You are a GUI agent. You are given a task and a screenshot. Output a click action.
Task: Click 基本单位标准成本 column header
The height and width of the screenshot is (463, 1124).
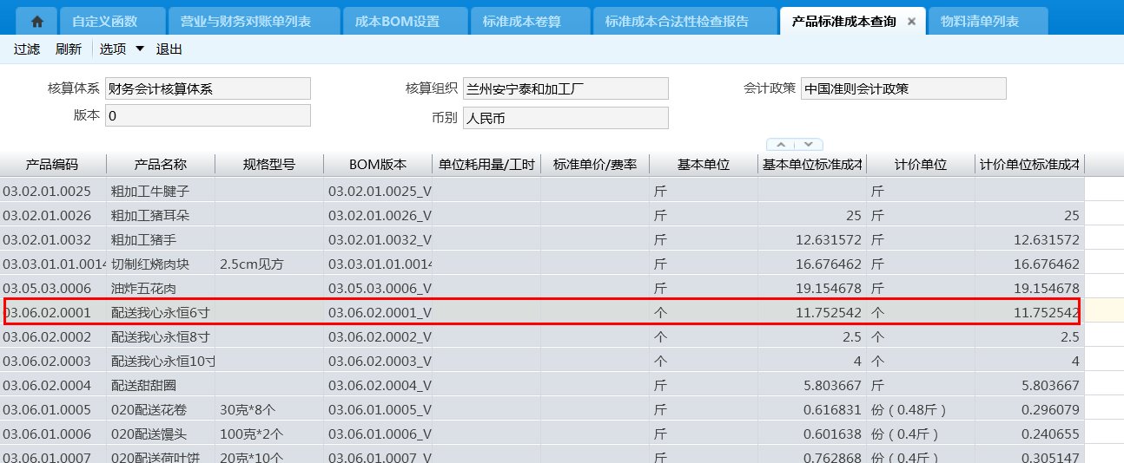pyautogui.click(x=812, y=165)
